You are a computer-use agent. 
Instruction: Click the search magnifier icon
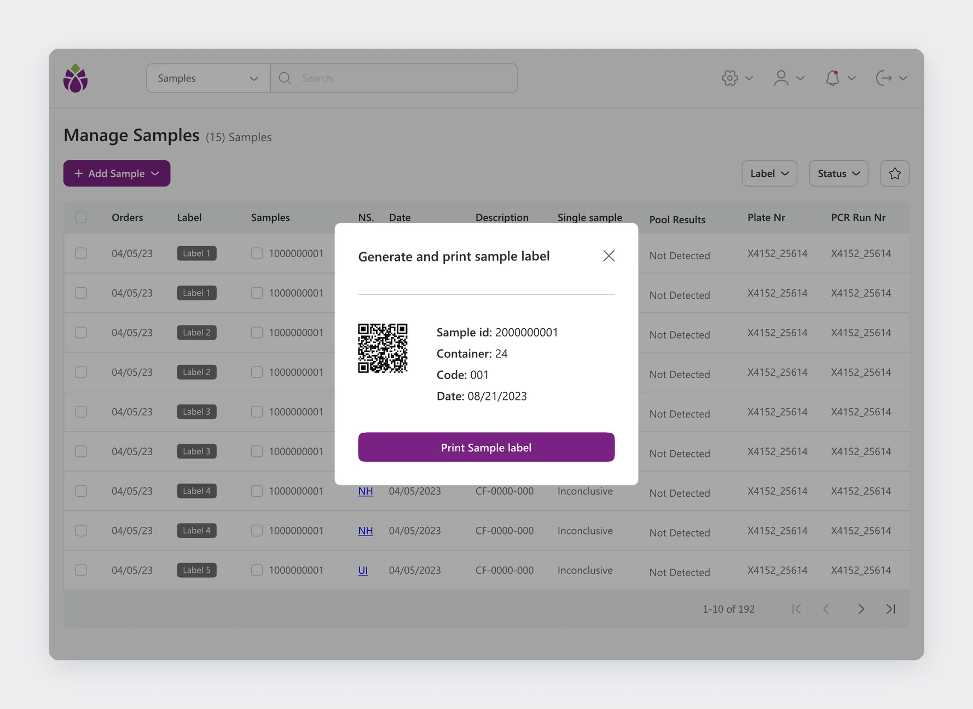click(x=285, y=78)
